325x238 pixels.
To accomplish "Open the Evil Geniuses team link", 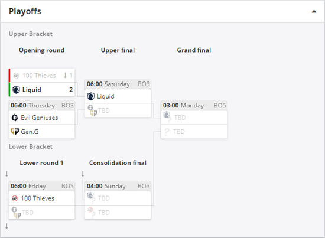I will click(x=40, y=118).
